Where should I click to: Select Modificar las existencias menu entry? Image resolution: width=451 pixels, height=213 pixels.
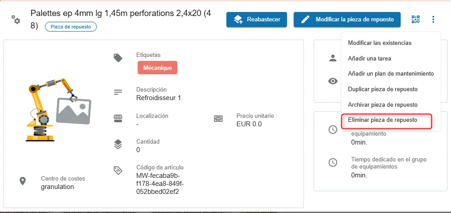380,43
